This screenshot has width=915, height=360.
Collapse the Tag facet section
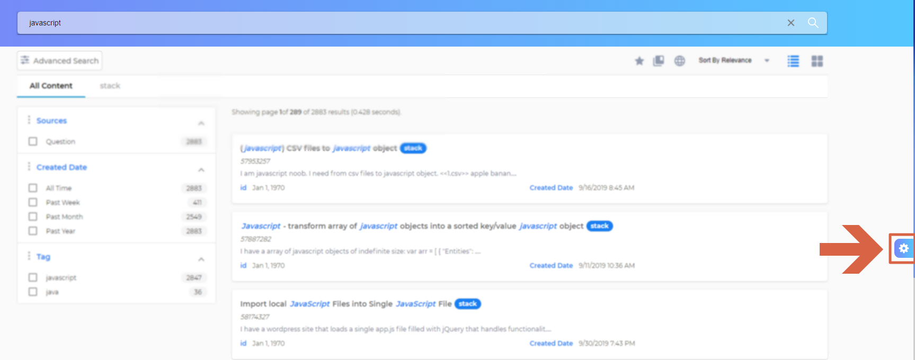click(201, 259)
